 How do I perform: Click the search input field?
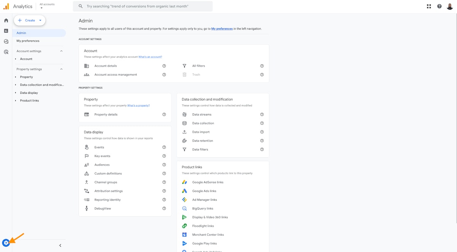(x=143, y=6)
